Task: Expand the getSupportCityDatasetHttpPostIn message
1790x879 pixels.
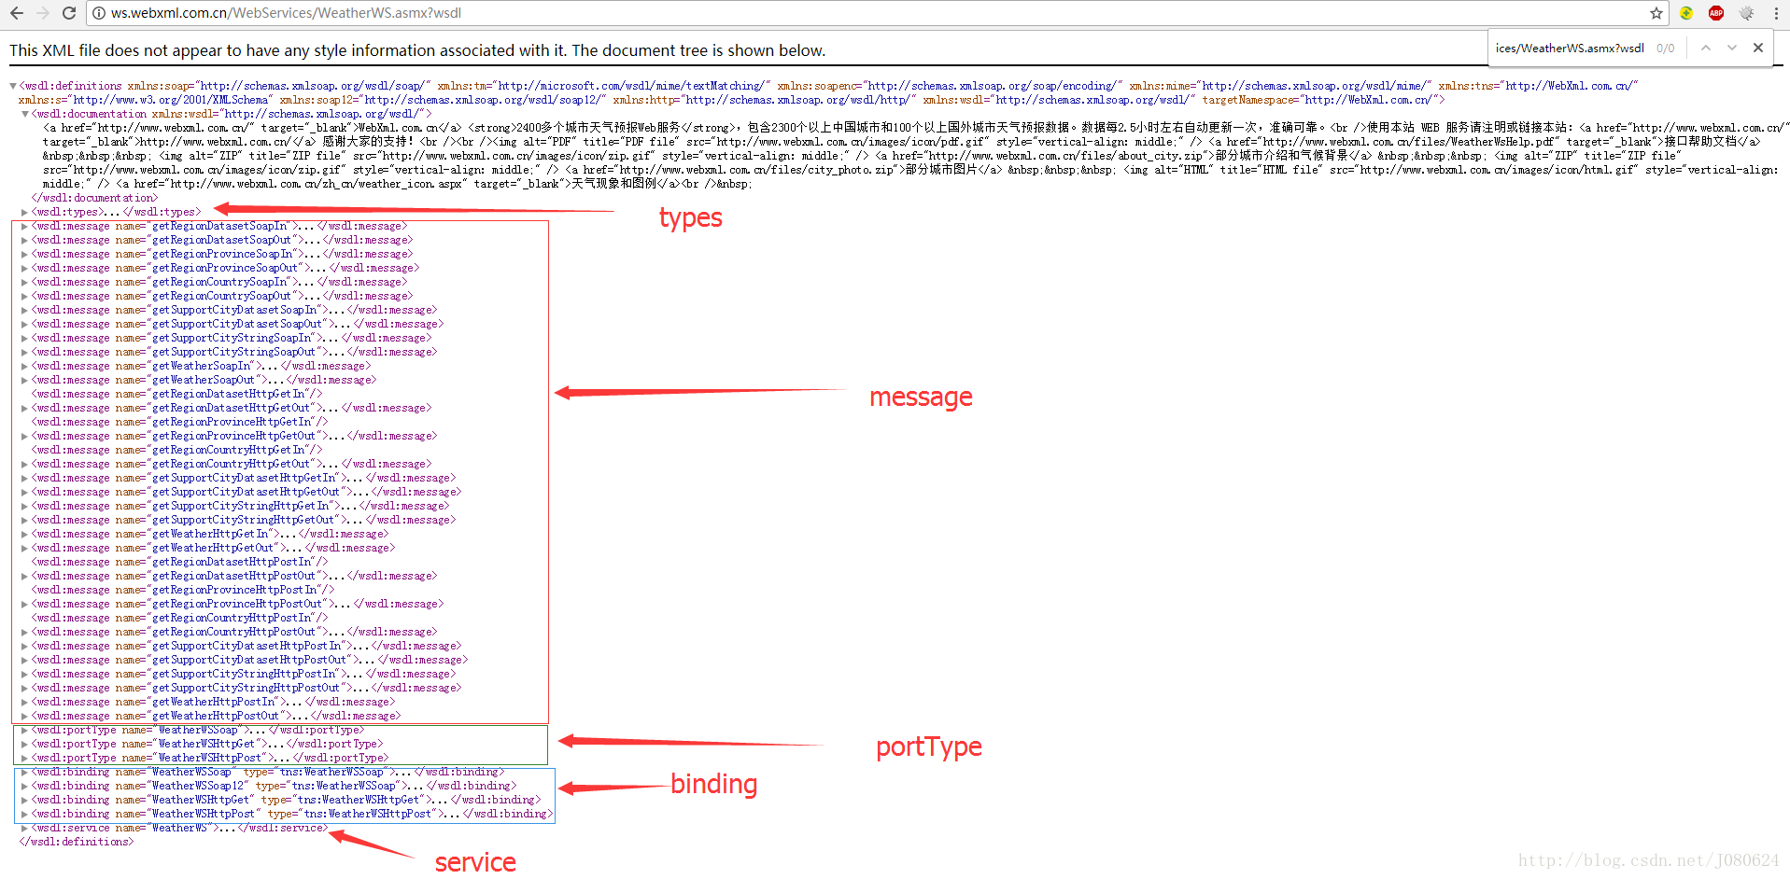Action: (x=25, y=646)
